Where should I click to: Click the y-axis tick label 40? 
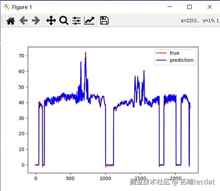(21, 103)
